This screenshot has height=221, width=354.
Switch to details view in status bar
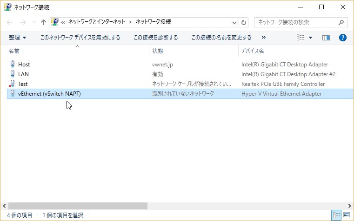(x=336, y=215)
